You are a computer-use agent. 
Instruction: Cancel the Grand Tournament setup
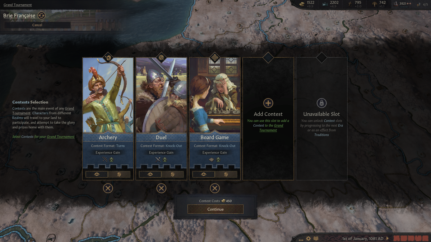tap(37, 25)
